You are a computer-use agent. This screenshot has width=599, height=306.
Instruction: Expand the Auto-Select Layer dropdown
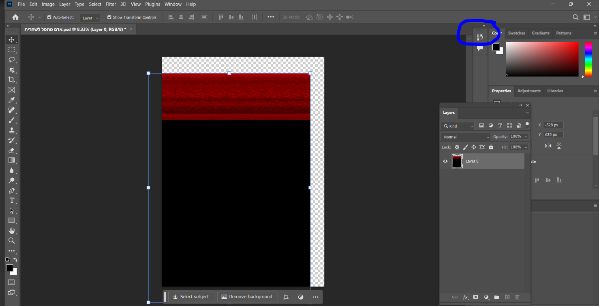[x=90, y=18]
